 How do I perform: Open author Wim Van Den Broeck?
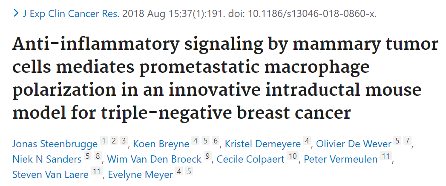(154, 159)
